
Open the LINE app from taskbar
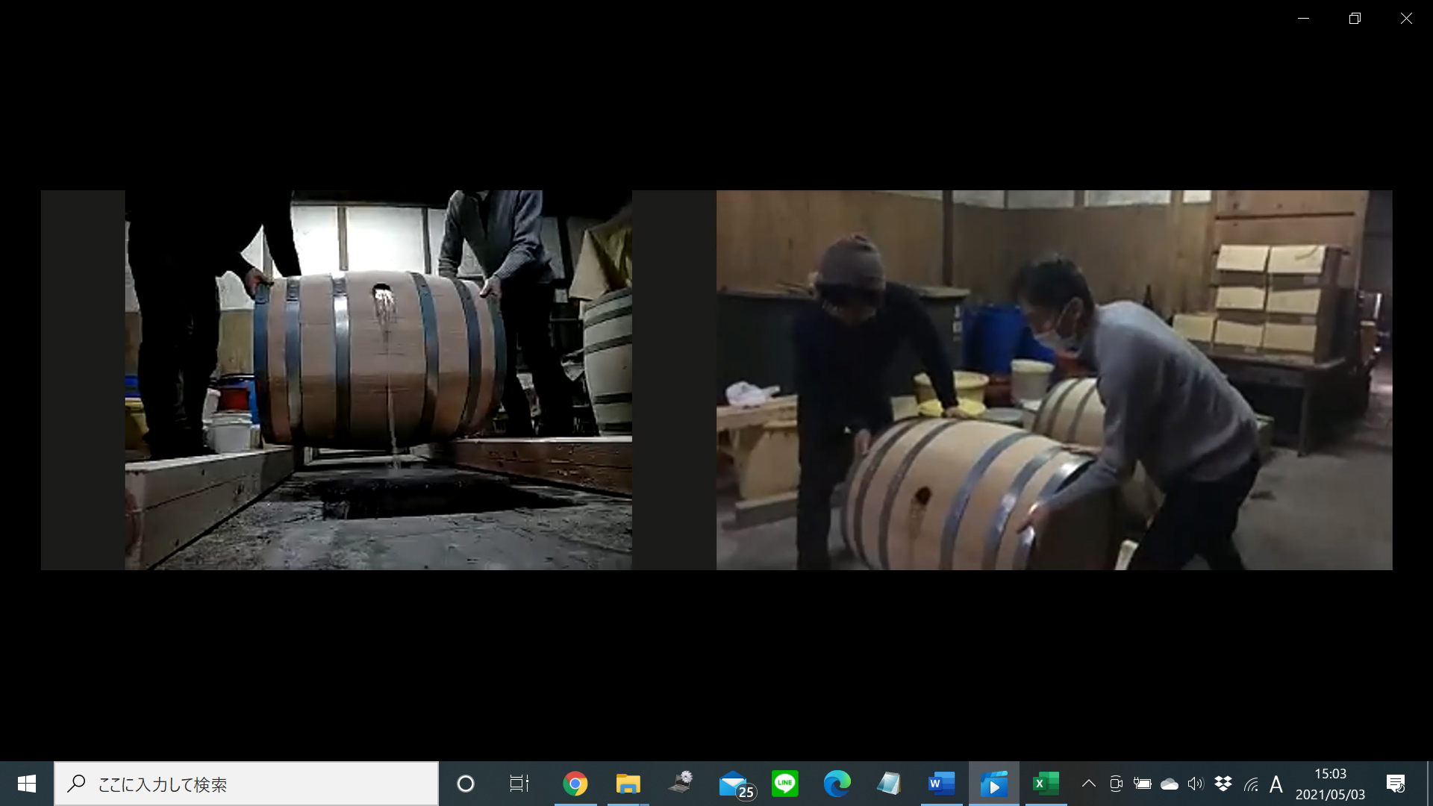pyautogui.click(x=785, y=784)
